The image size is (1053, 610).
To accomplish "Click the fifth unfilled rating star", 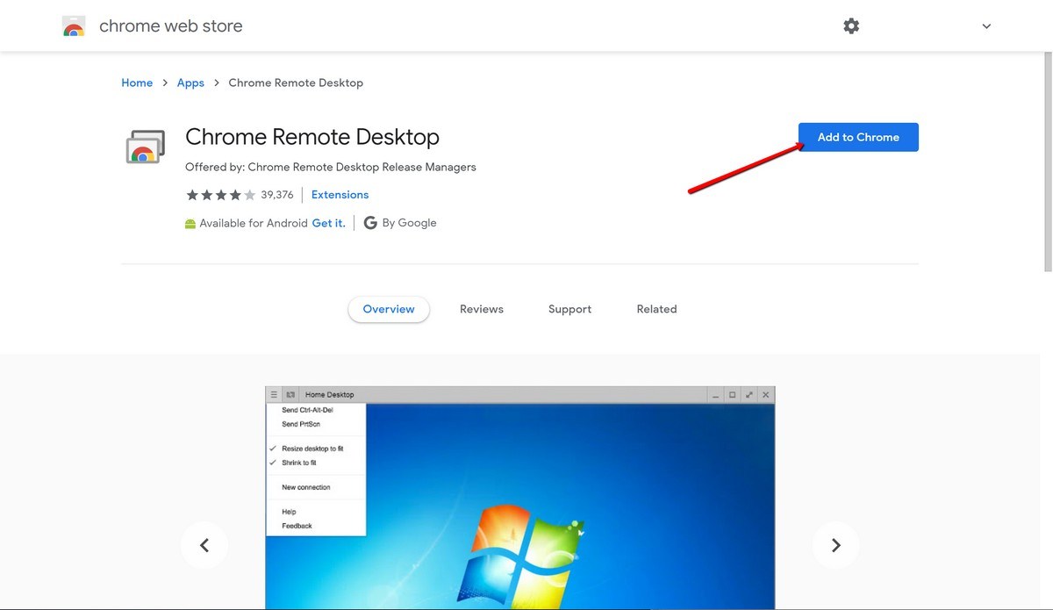I will [x=248, y=194].
